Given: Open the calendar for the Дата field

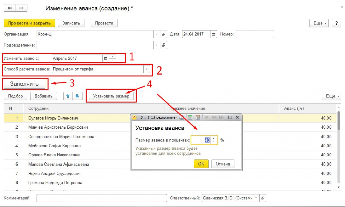Looking at the screenshot, I should (x=213, y=34).
